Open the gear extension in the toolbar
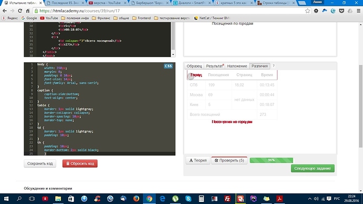 click(316, 11)
